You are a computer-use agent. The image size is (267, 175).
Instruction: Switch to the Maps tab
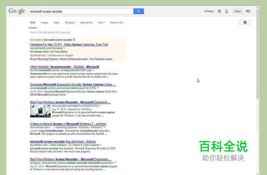(57, 23)
